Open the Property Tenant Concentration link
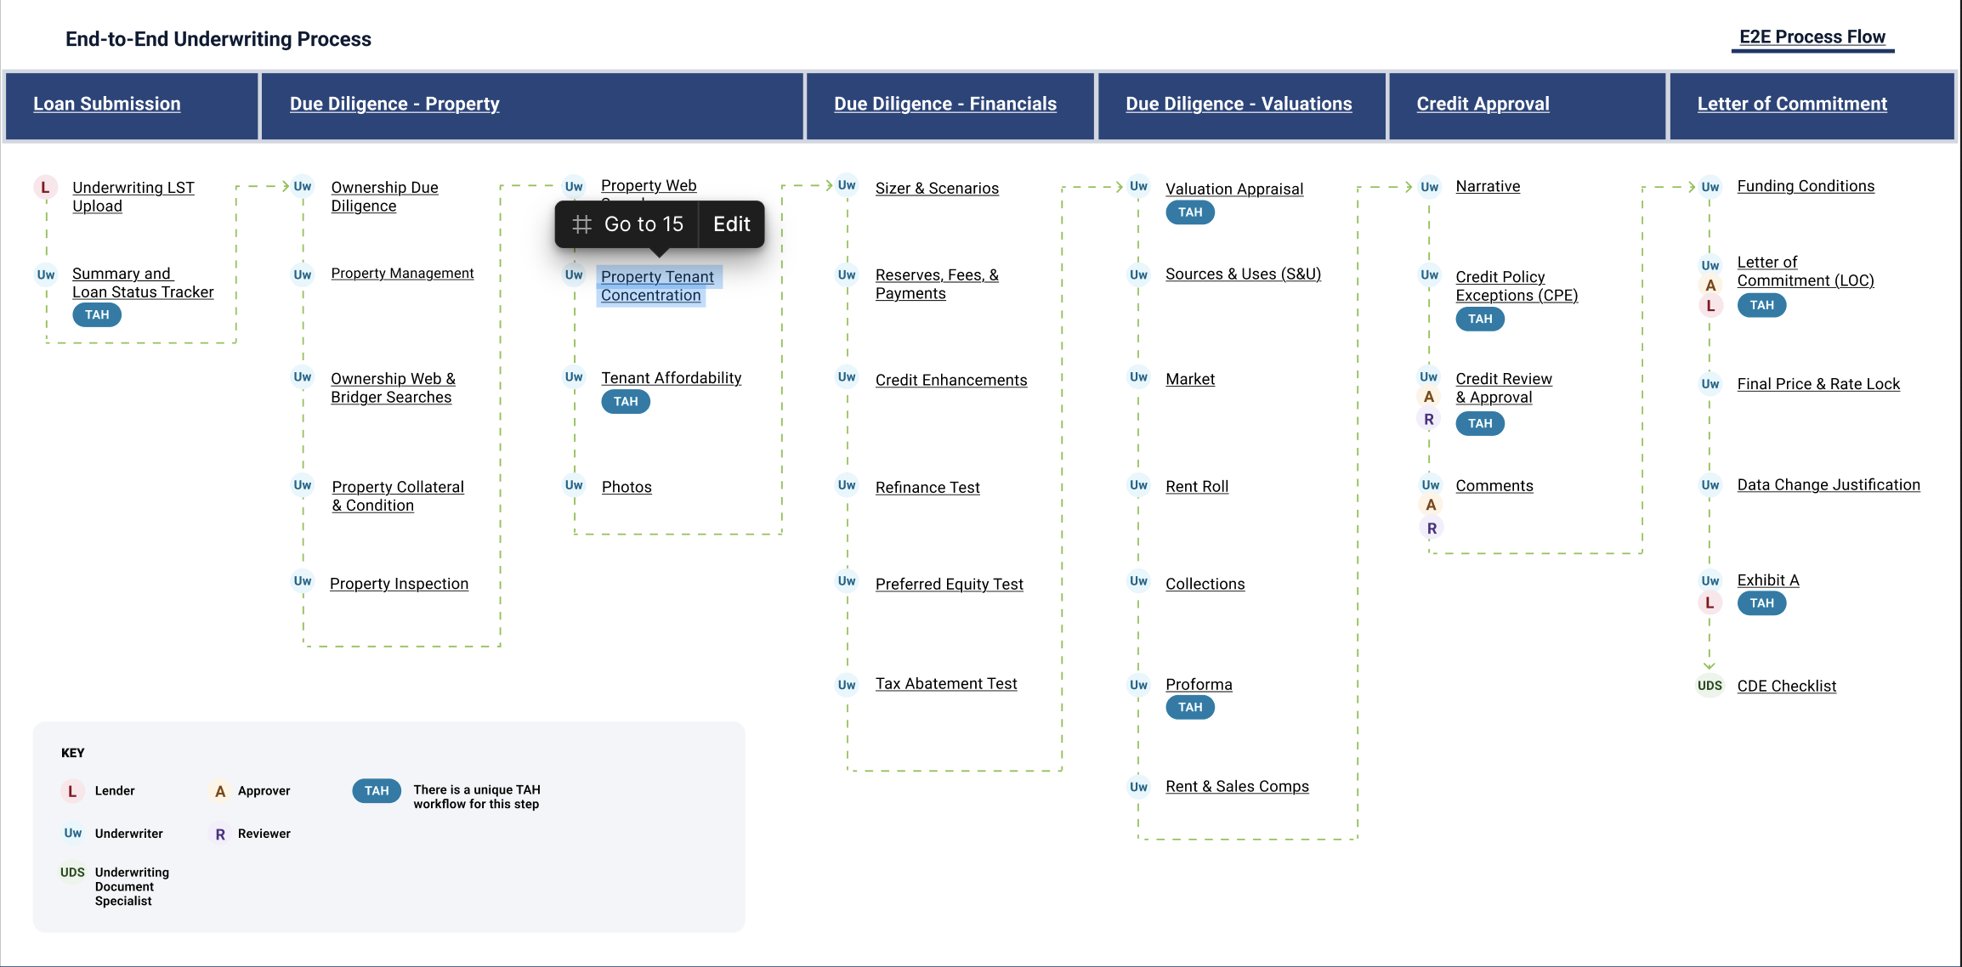 [657, 286]
